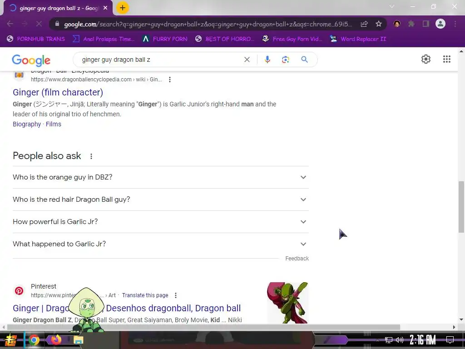The height and width of the screenshot is (349, 465).
Task: Click the extension icon beside bookmark star
Action: (396, 24)
